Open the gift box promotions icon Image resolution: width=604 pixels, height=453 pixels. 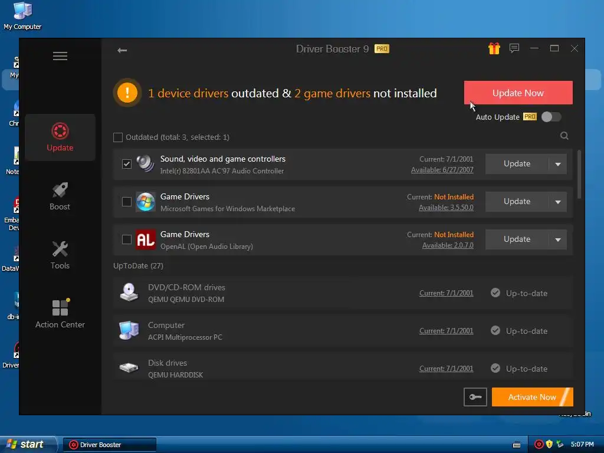point(494,48)
